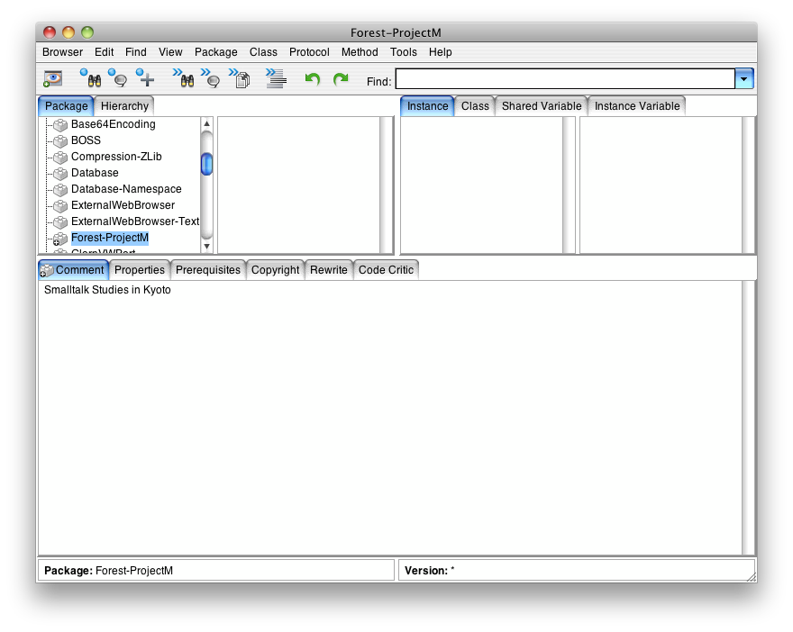
Task: Select the Shared Variable tab
Action: [x=542, y=106]
